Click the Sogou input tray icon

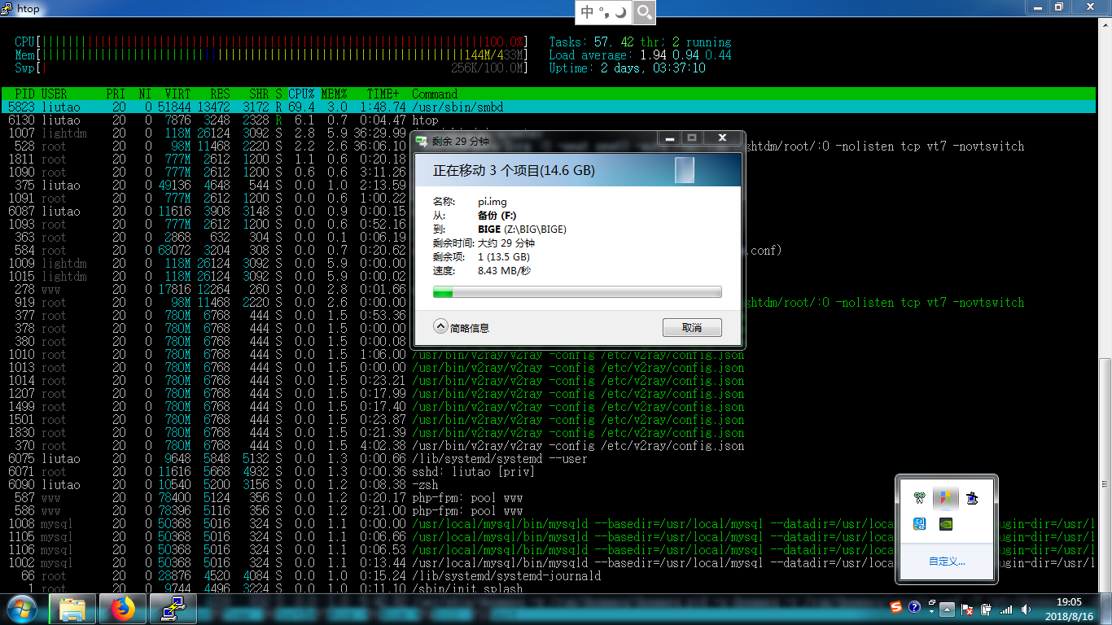pyautogui.click(x=896, y=608)
